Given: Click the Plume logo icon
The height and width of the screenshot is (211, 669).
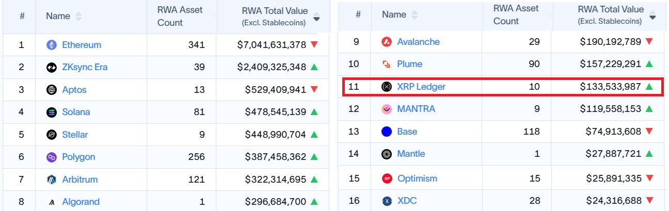Looking at the screenshot, I should click(387, 64).
